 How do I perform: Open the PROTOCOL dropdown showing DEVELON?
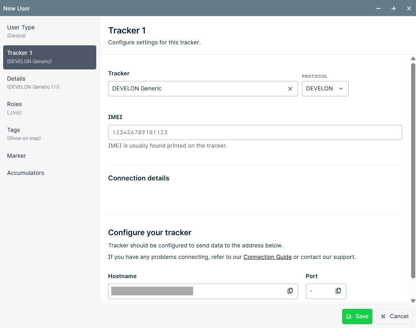click(x=325, y=89)
